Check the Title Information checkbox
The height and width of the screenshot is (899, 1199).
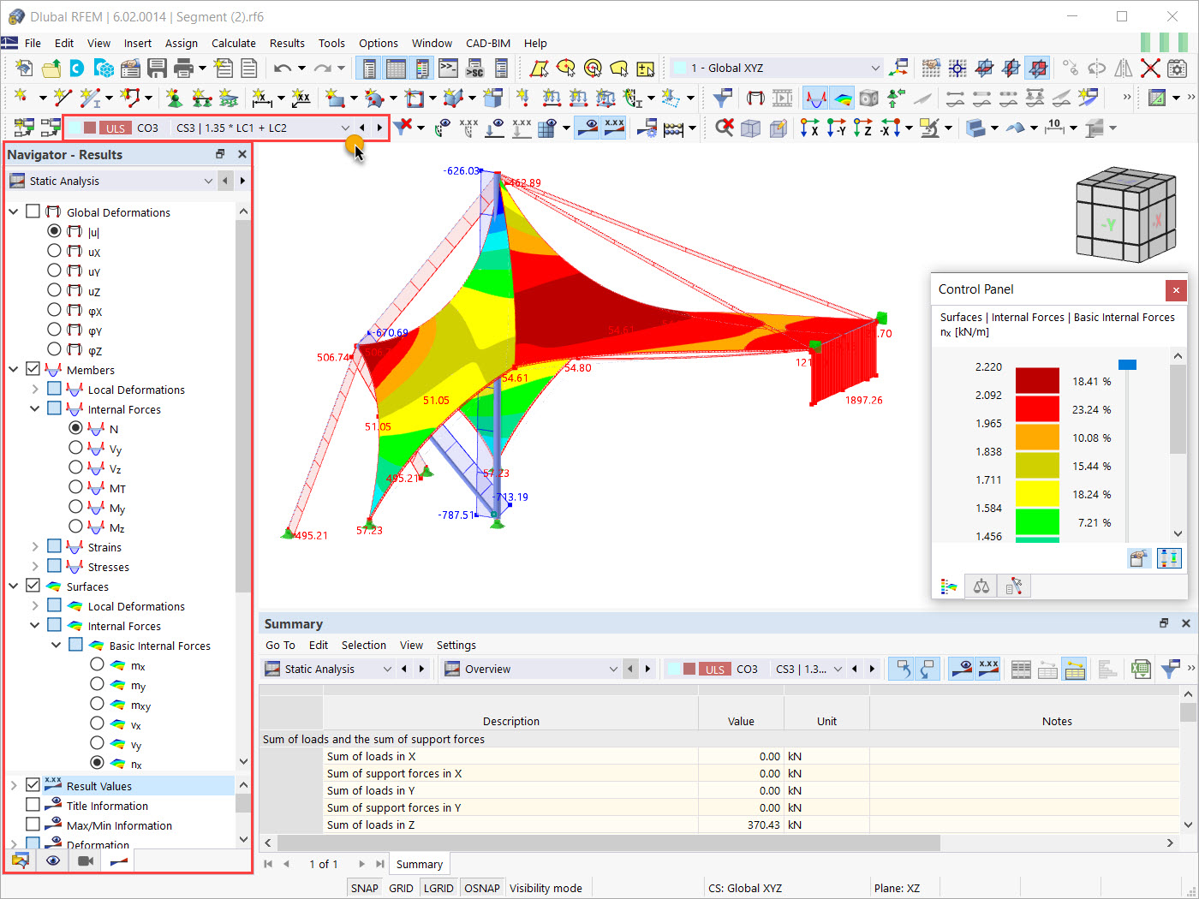[x=33, y=805]
